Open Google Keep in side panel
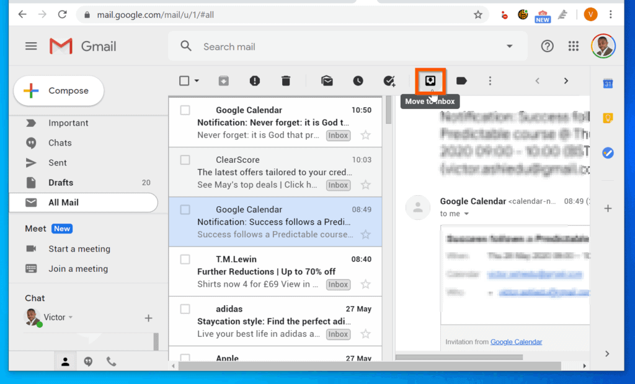 click(x=608, y=118)
